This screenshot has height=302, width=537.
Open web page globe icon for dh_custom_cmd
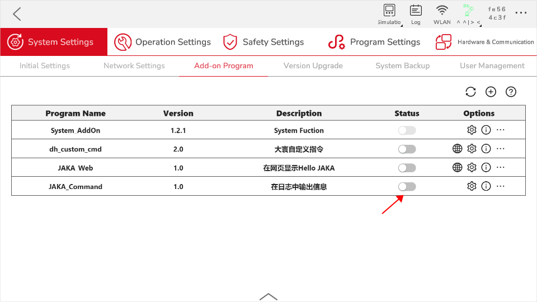click(457, 149)
